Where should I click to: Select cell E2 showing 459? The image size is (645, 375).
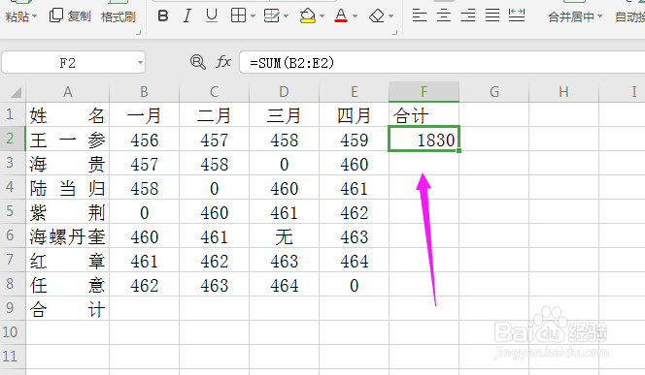pyautogui.click(x=355, y=139)
